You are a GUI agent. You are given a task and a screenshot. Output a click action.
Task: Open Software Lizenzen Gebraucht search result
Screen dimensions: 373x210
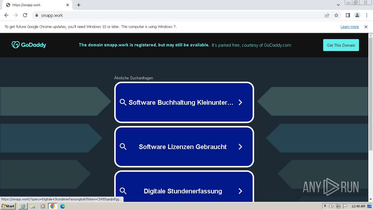coord(184,147)
